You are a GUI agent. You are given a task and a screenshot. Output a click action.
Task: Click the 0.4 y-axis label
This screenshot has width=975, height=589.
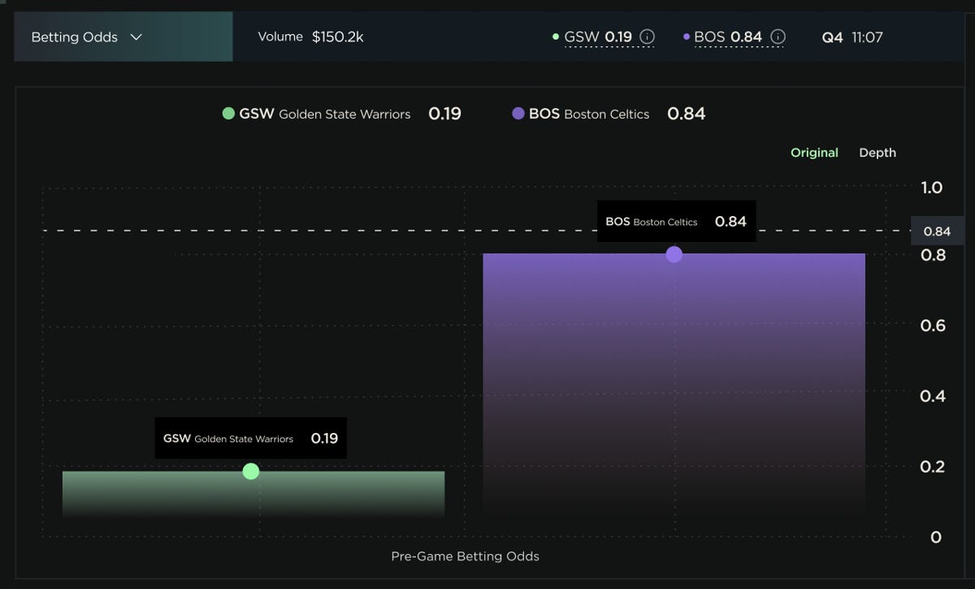tap(932, 396)
